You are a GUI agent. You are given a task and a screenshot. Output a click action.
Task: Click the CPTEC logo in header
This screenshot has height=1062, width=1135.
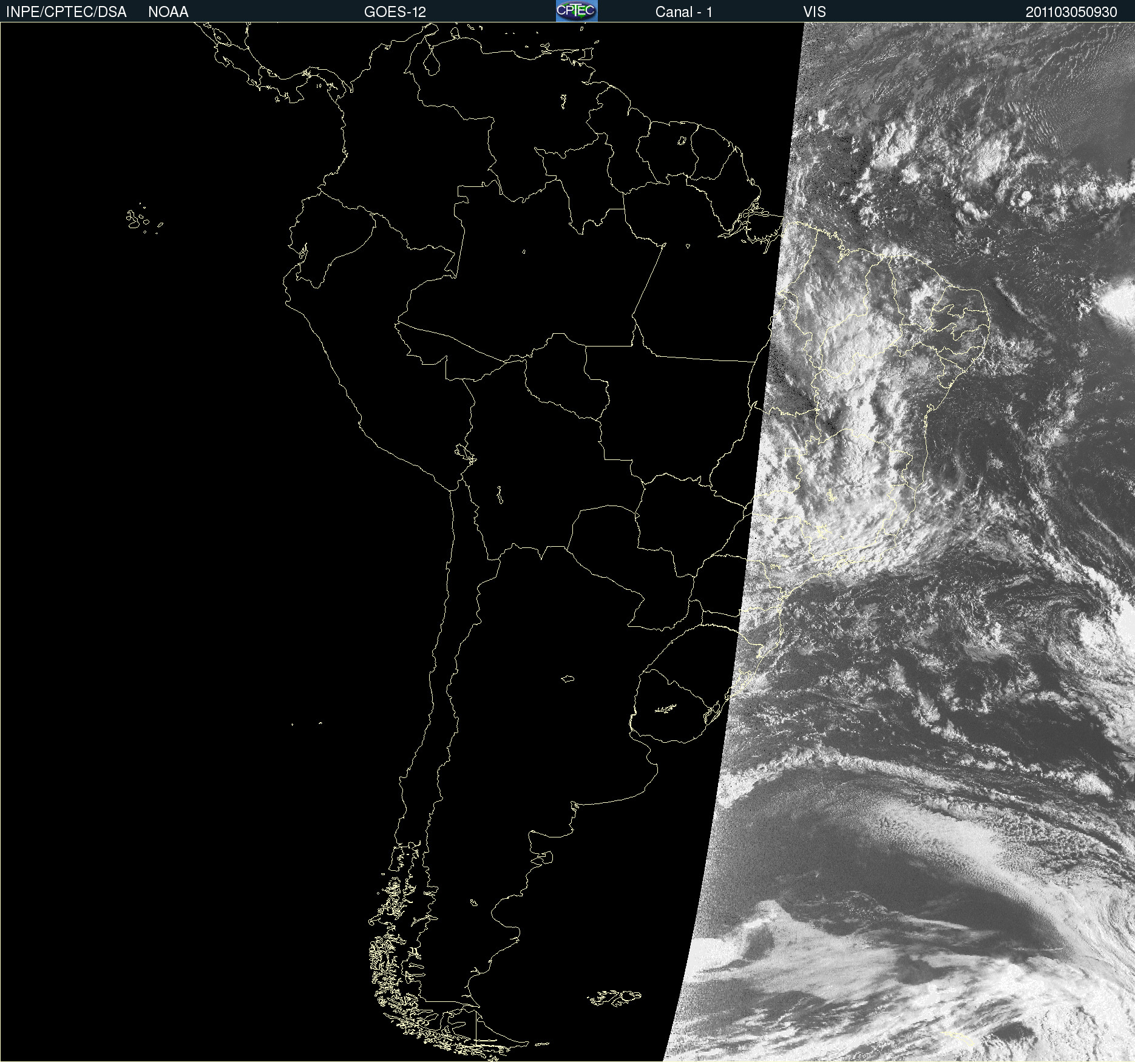[x=577, y=11]
